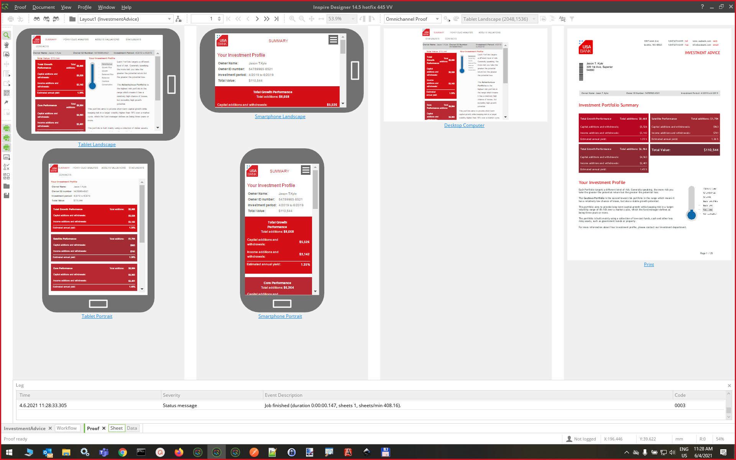
Task: Click the binoculars find icon
Action: pos(37,19)
